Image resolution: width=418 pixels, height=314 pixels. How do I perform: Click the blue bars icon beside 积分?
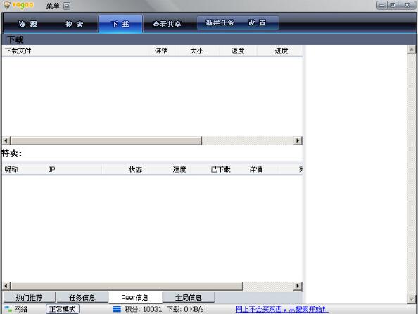[117, 309]
